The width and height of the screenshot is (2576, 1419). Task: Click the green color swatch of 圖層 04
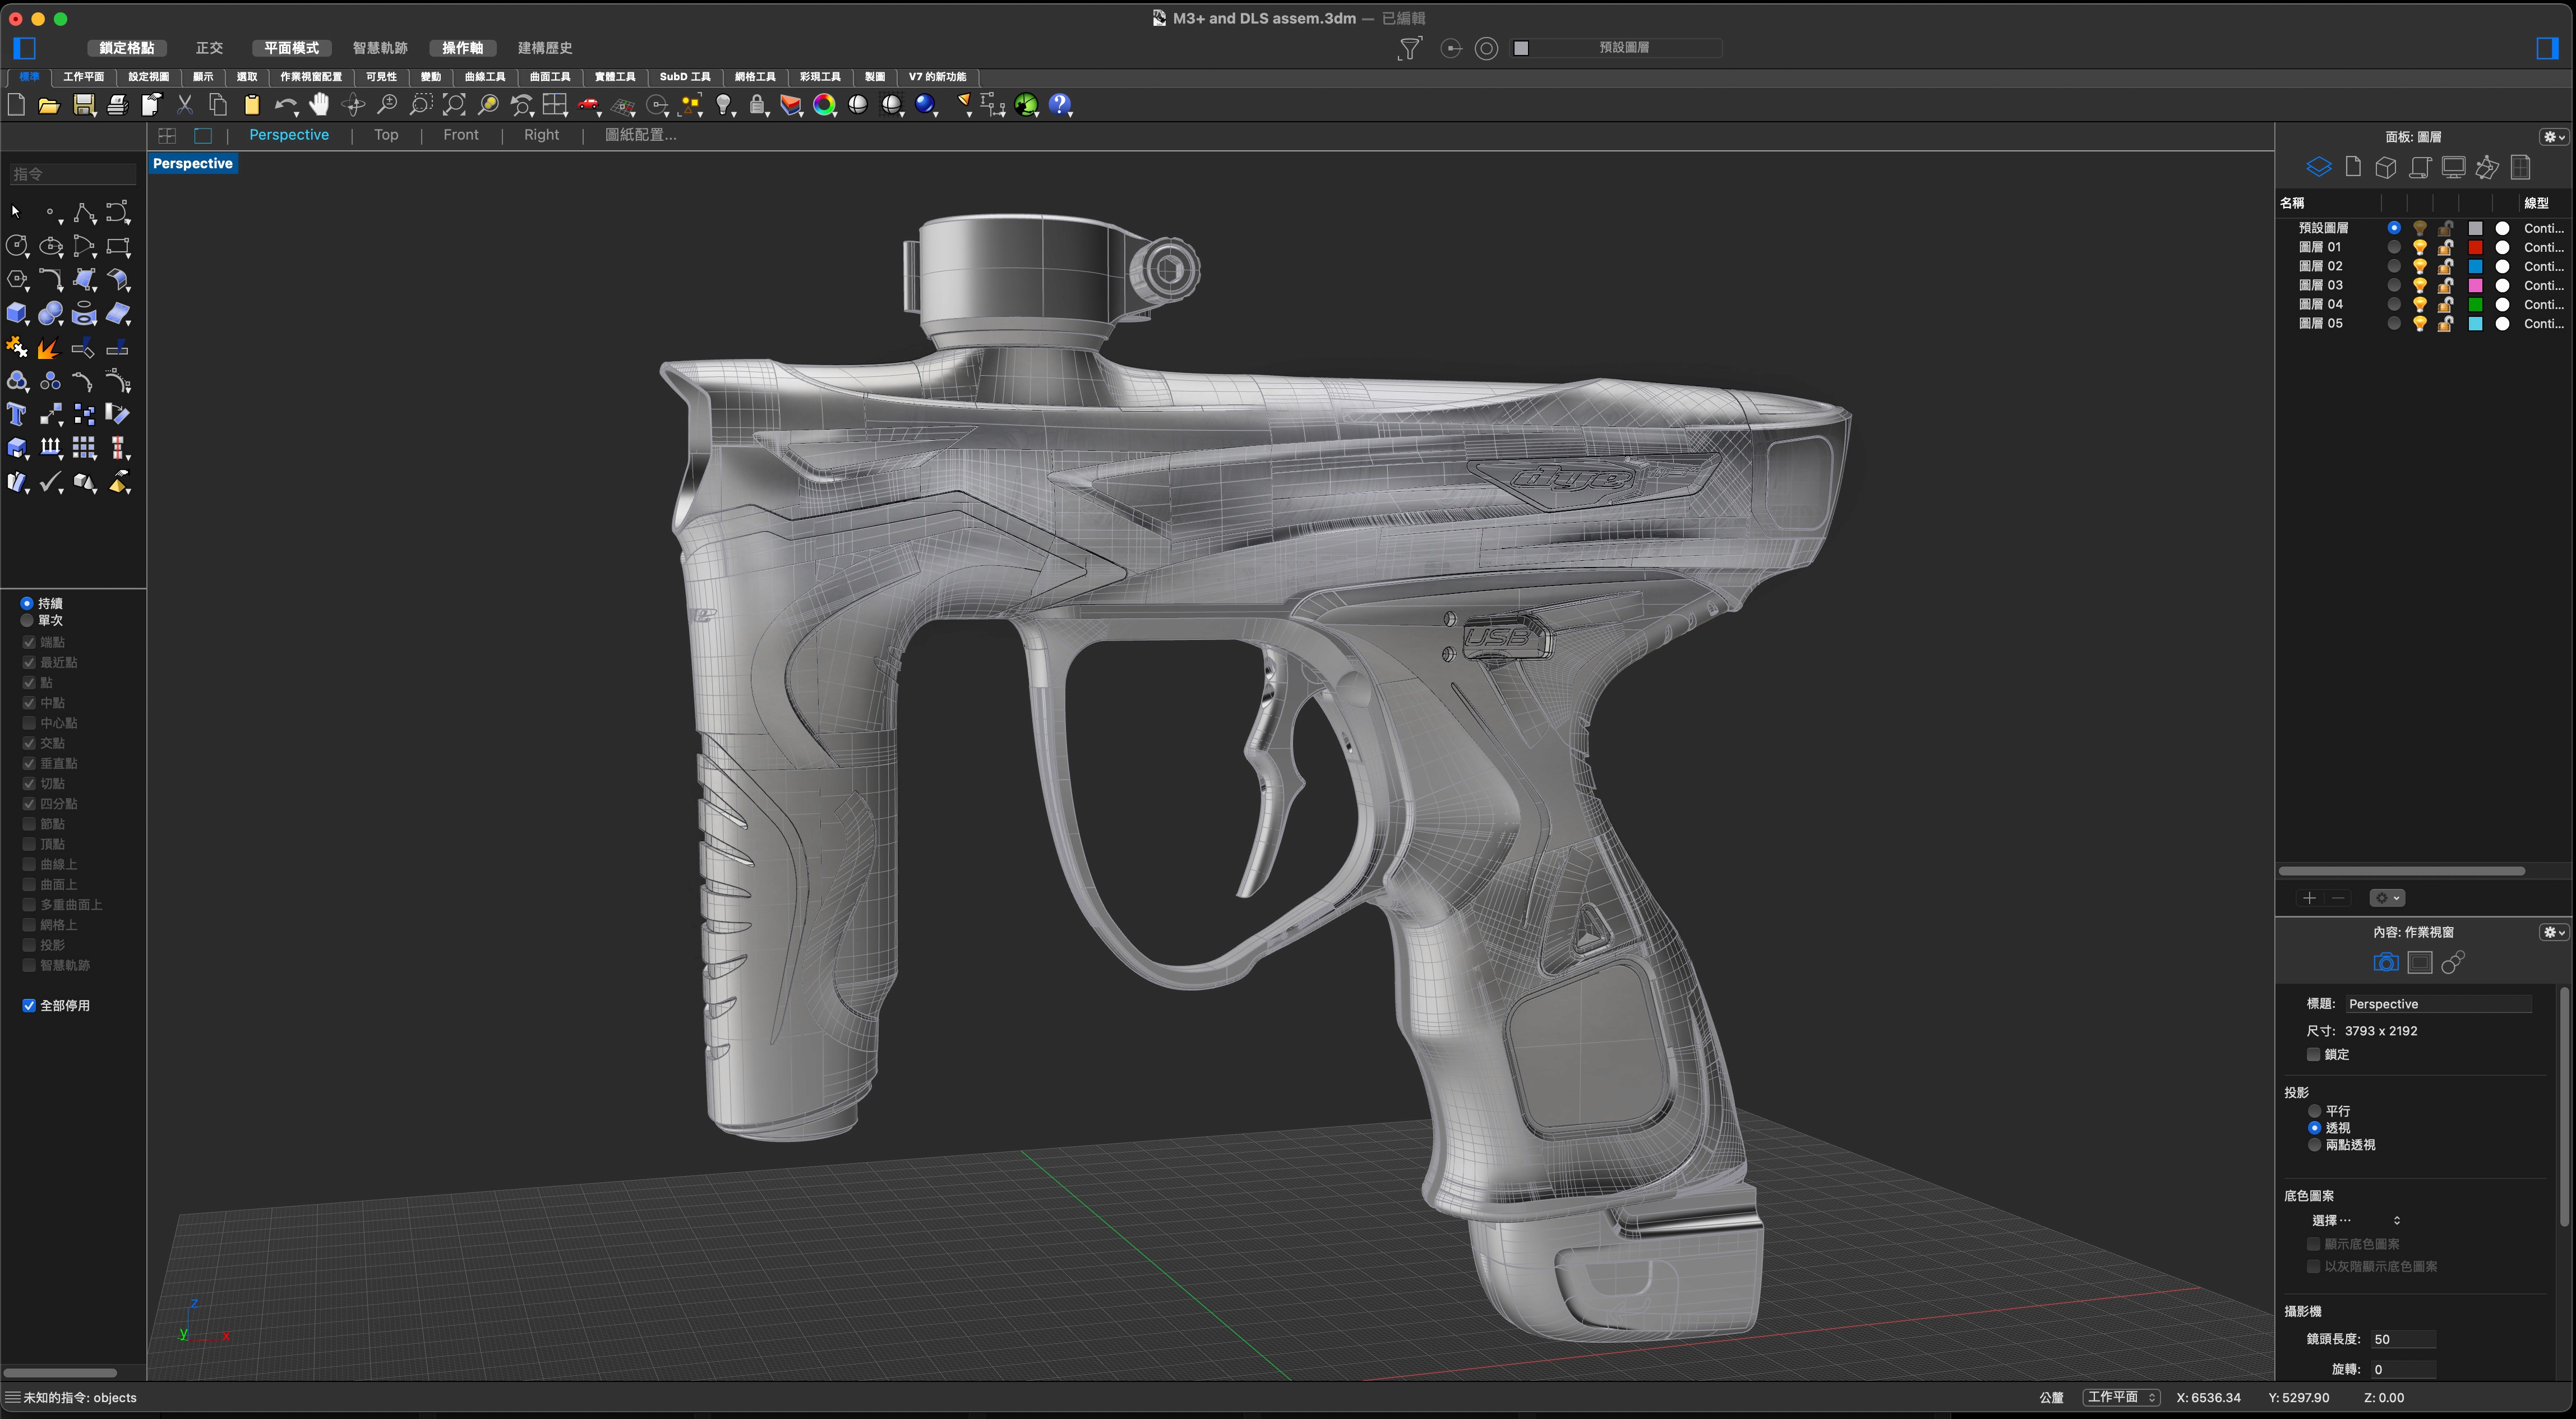click(2475, 304)
